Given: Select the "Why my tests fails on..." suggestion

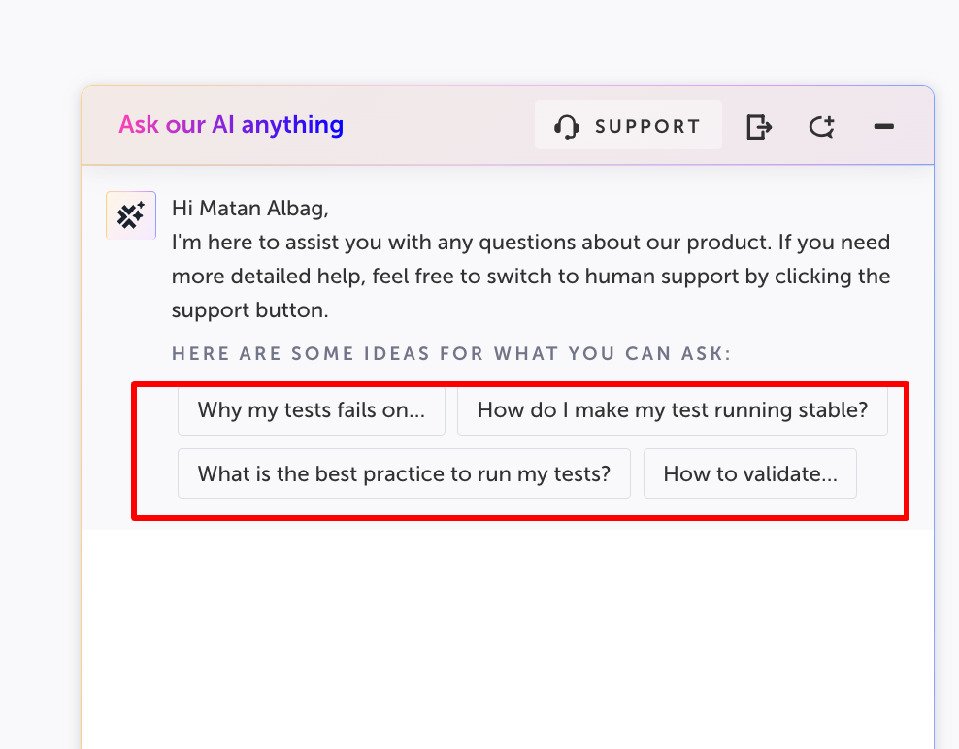Looking at the screenshot, I should (x=312, y=409).
